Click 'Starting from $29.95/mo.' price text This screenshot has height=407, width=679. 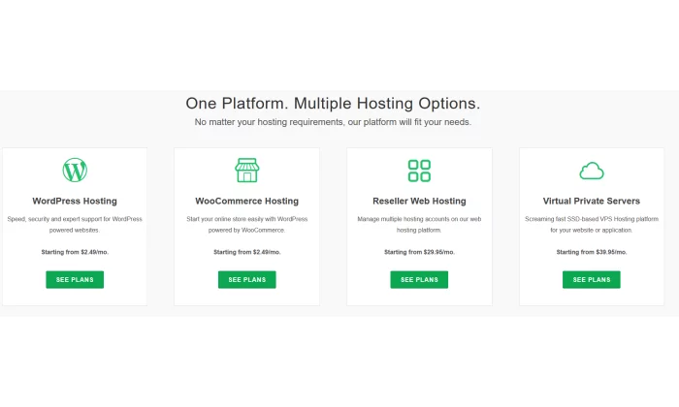[x=419, y=252]
